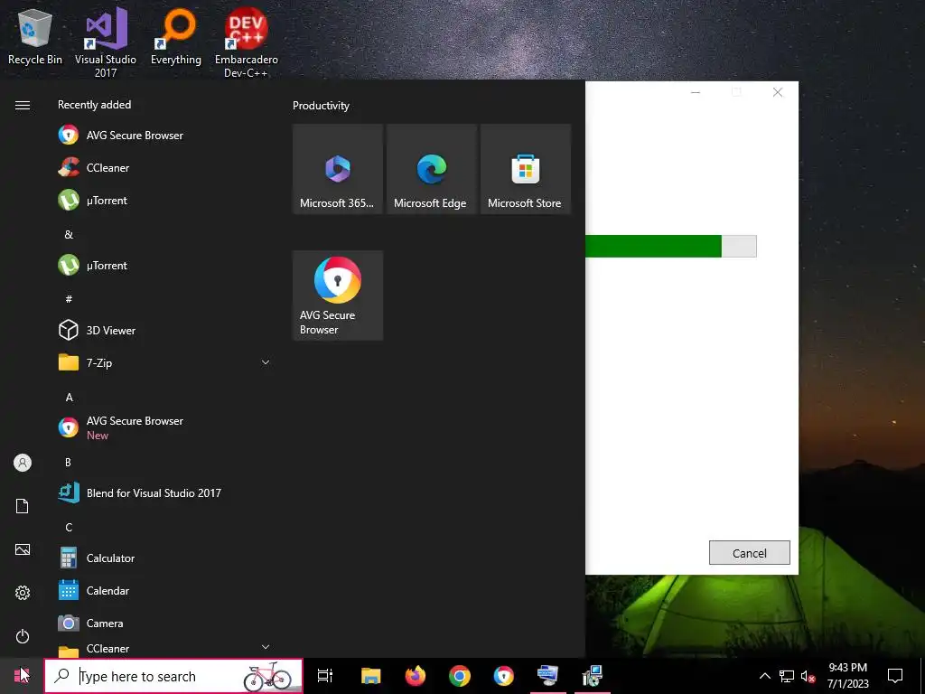925x694 pixels.
Task: Open AVG Secure Browser from the taskbar
Action: click(x=504, y=676)
